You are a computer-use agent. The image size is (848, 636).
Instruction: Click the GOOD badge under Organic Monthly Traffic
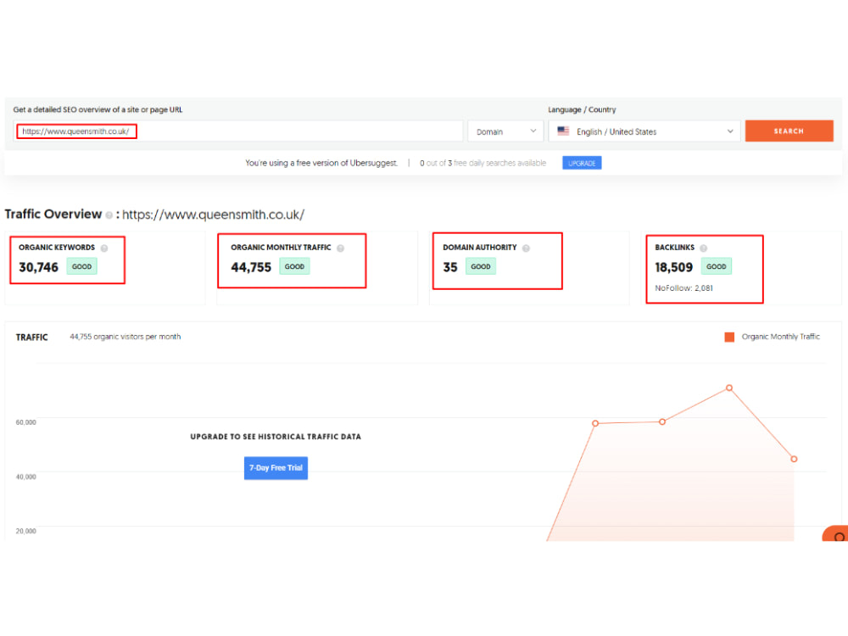click(x=294, y=266)
